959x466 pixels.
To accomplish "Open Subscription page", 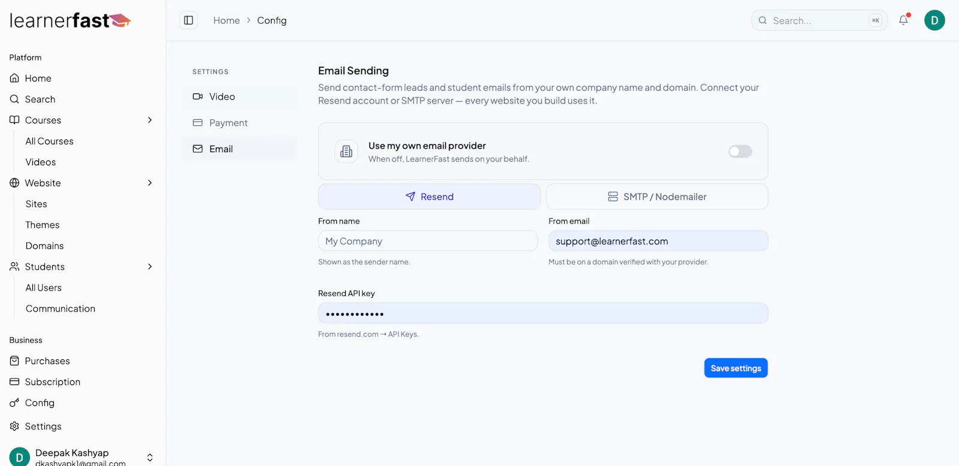I will click(x=53, y=382).
